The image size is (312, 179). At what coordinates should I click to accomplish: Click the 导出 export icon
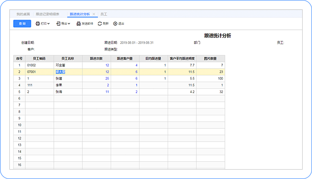coord(58,23)
